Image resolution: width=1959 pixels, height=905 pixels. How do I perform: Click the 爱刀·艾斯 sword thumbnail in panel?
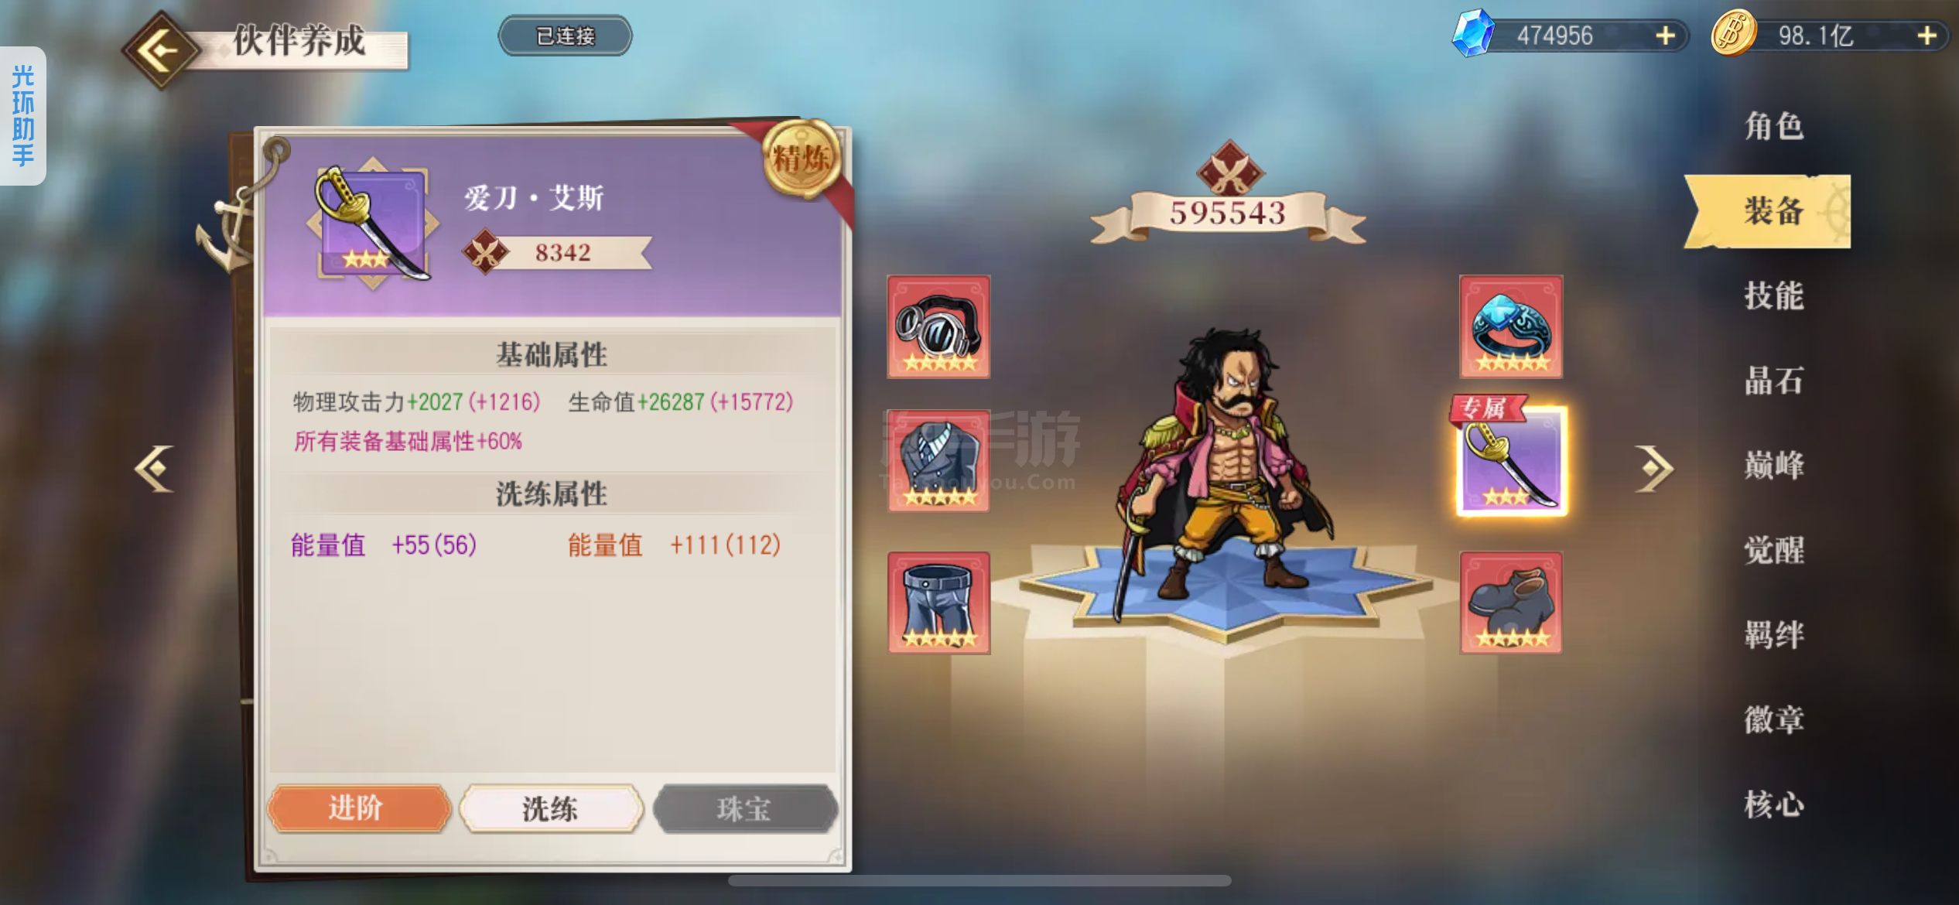pos(373,223)
